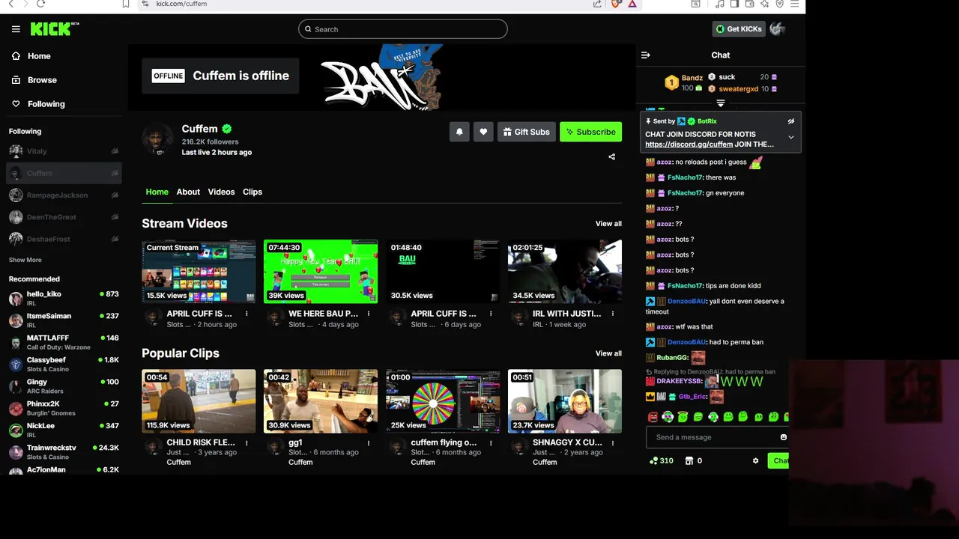Click the notification bell button
959x539 pixels.
click(459, 132)
